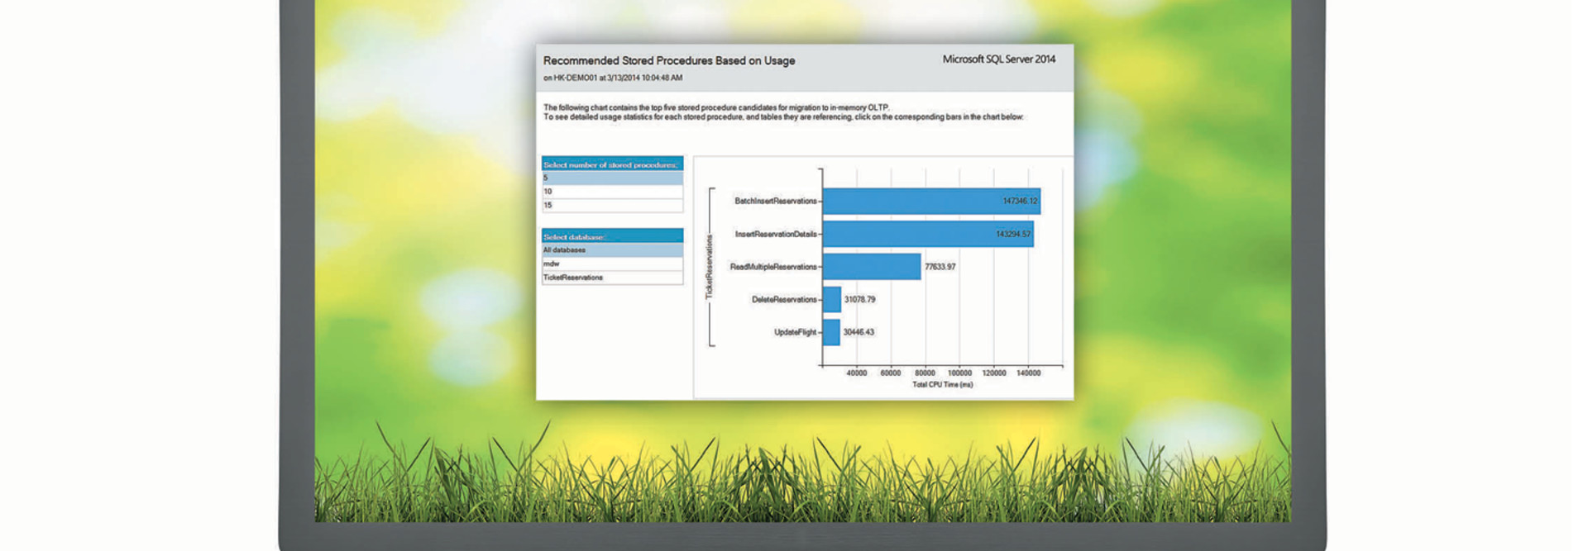Click the 100000 tick on the x-axis

pos(959,373)
